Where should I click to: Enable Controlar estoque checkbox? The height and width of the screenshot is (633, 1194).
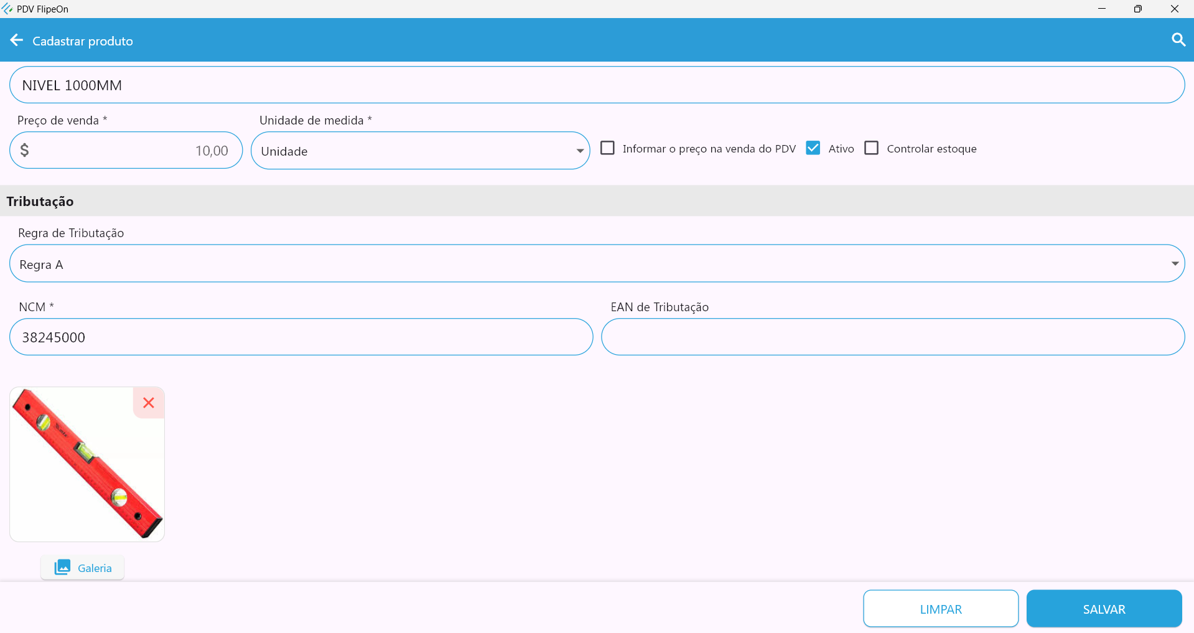871,148
